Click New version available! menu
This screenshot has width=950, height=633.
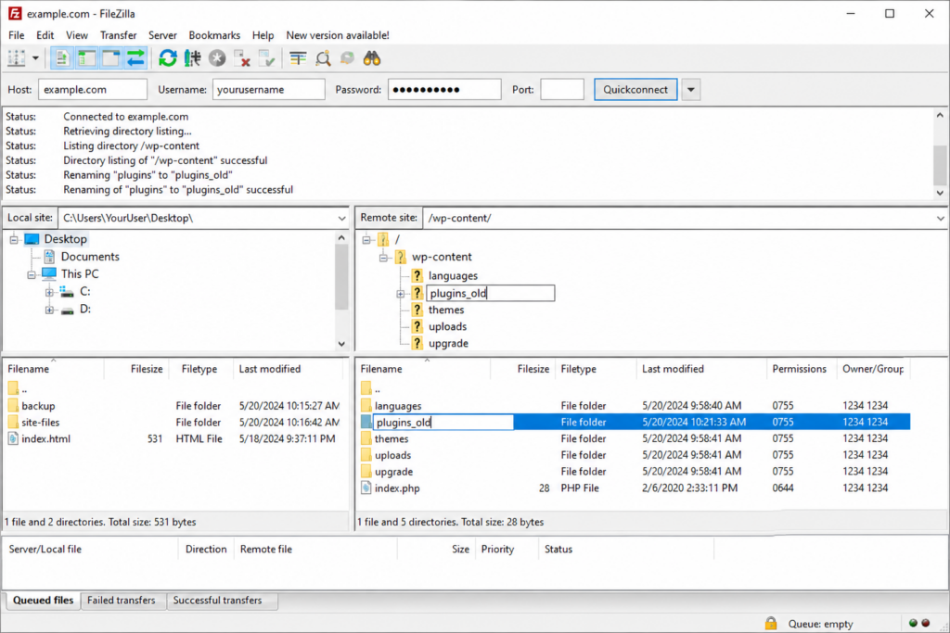338,35
